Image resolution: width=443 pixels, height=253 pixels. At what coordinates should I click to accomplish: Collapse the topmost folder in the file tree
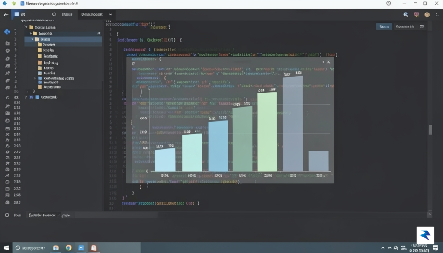[26, 27]
